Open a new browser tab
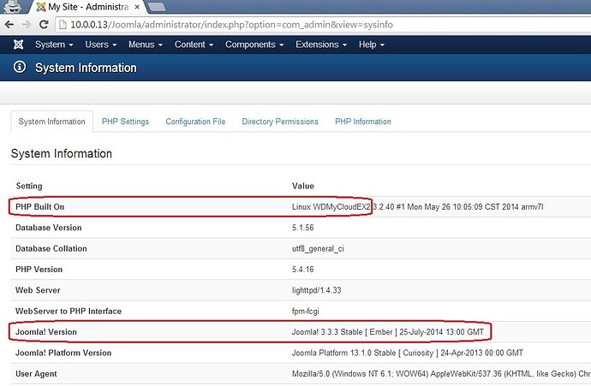This screenshot has height=386, width=591. coord(157,6)
